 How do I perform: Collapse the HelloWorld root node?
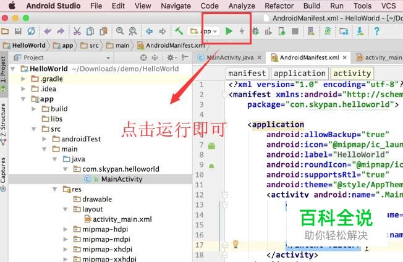coord(12,69)
